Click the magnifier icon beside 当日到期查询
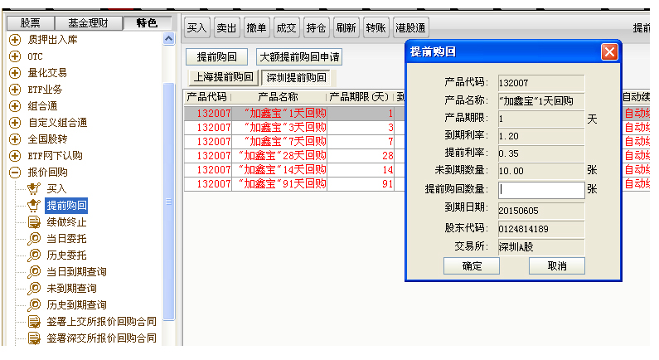The width and height of the screenshot is (659, 360). (34, 272)
